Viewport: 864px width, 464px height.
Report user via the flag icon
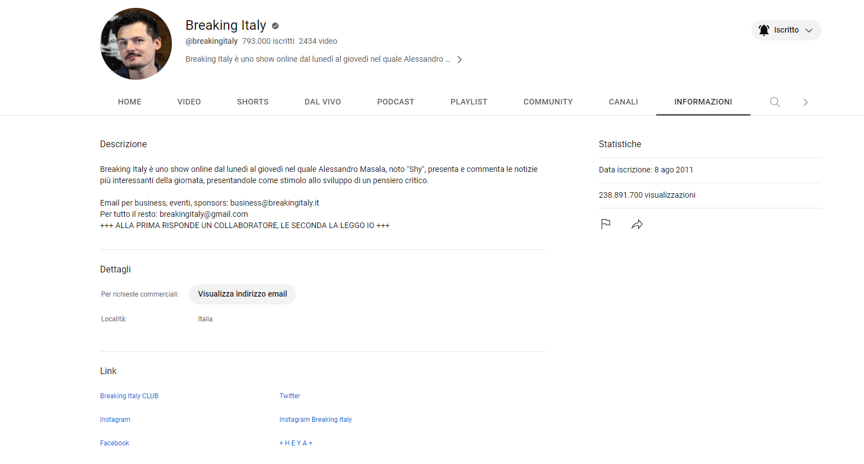coord(606,224)
